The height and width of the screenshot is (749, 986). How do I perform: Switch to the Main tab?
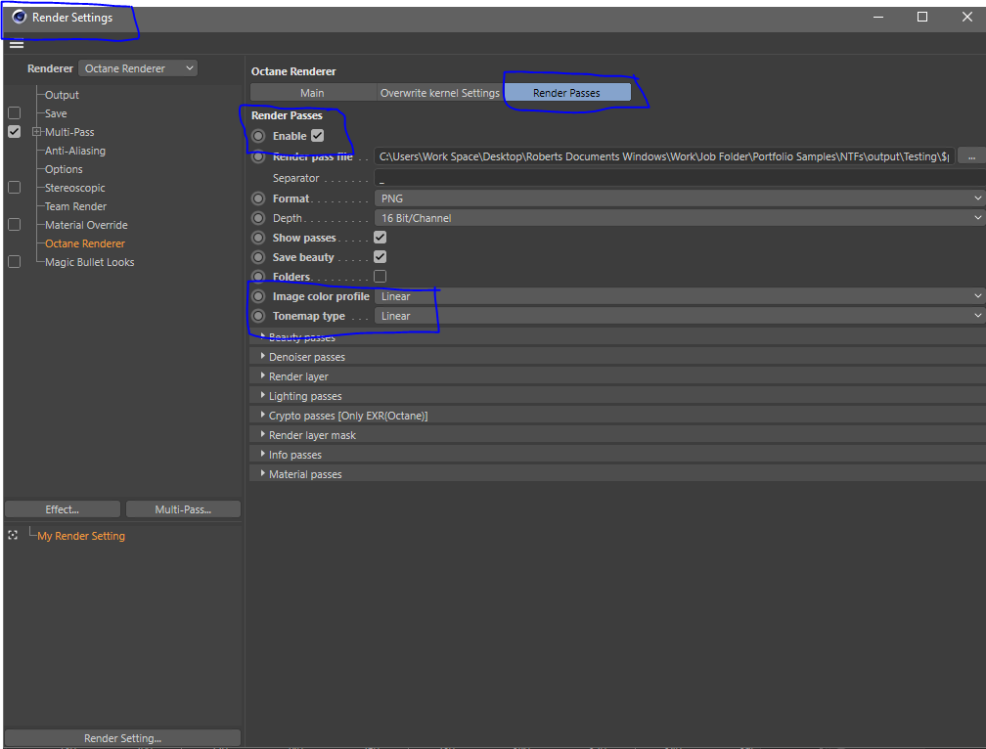click(x=313, y=92)
